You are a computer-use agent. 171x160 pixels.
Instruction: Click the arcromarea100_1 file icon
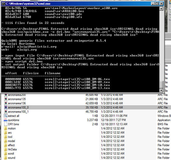(x=6, y=112)
